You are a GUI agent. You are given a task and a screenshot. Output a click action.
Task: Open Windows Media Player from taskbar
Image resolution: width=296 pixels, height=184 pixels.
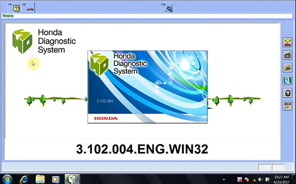click(55, 179)
